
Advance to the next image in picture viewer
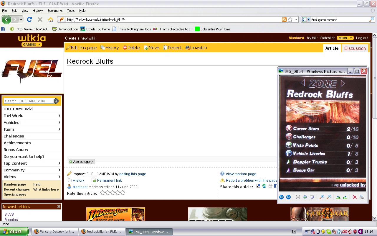coord(288,197)
